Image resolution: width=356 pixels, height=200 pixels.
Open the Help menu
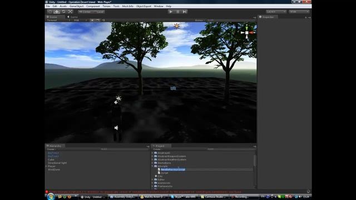[169, 6]
